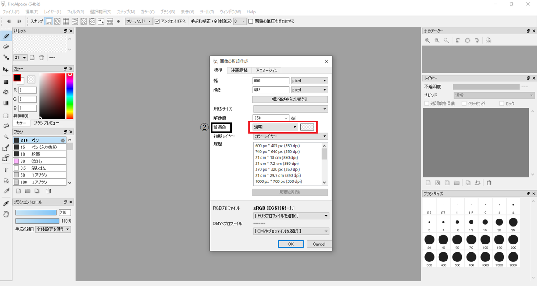Image resolution: width=537 pixels, height=286 pixels.
Task: Select the Magic Wand tool
Action: 6,137
